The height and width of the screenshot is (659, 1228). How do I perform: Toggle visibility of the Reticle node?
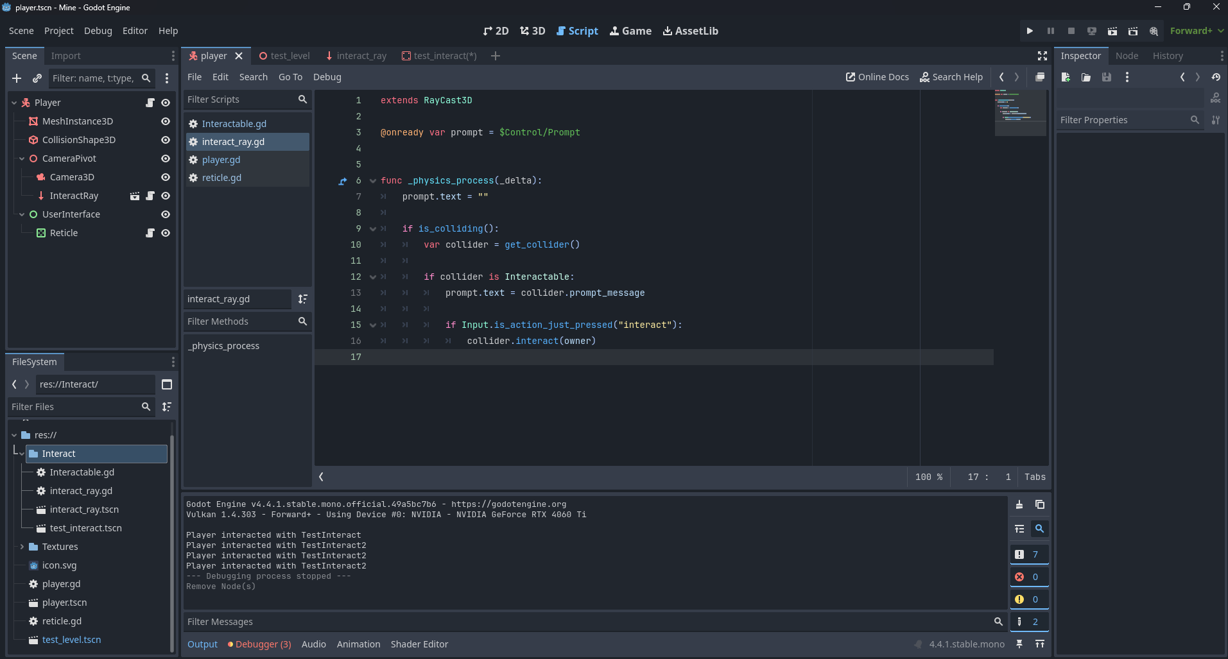click(x=166, y=233)
